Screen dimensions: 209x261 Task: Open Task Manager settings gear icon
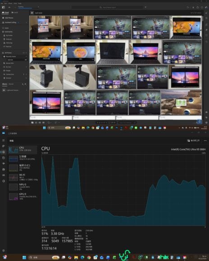pos(3,251)
